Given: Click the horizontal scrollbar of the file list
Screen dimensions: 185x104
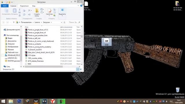Looking at the screenshot, I should (x=44, y=66).
